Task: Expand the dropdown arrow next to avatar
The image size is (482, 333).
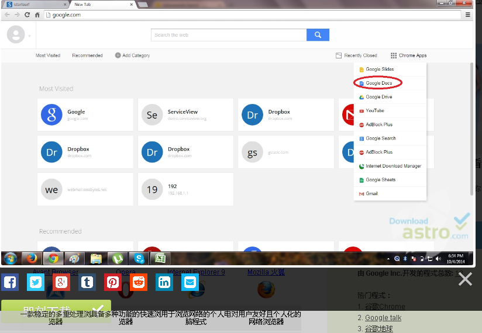Action: click(29, 36)
